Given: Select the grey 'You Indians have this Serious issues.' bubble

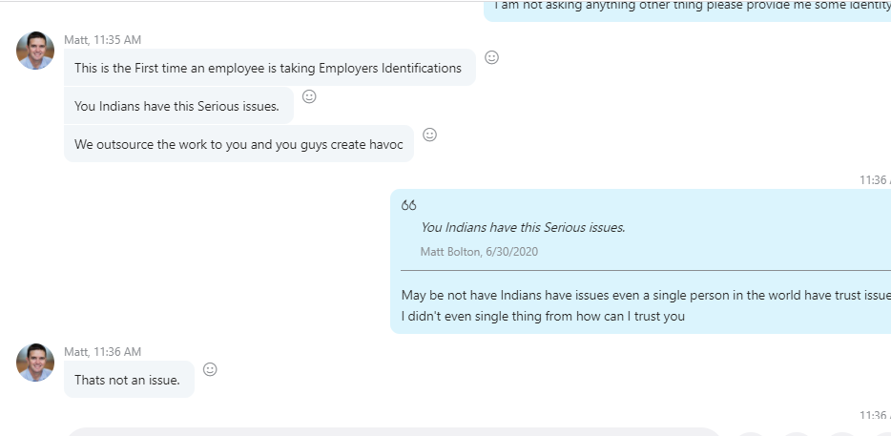Looking at the screenshot, I should [178, 106].
